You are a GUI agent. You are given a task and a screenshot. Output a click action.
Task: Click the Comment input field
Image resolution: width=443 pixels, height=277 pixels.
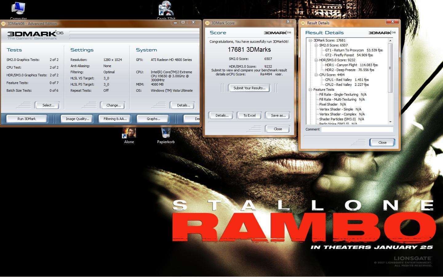click(357, 130)
